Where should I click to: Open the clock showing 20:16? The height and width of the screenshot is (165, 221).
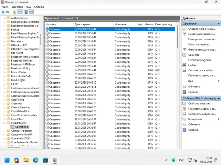(206, 160)
